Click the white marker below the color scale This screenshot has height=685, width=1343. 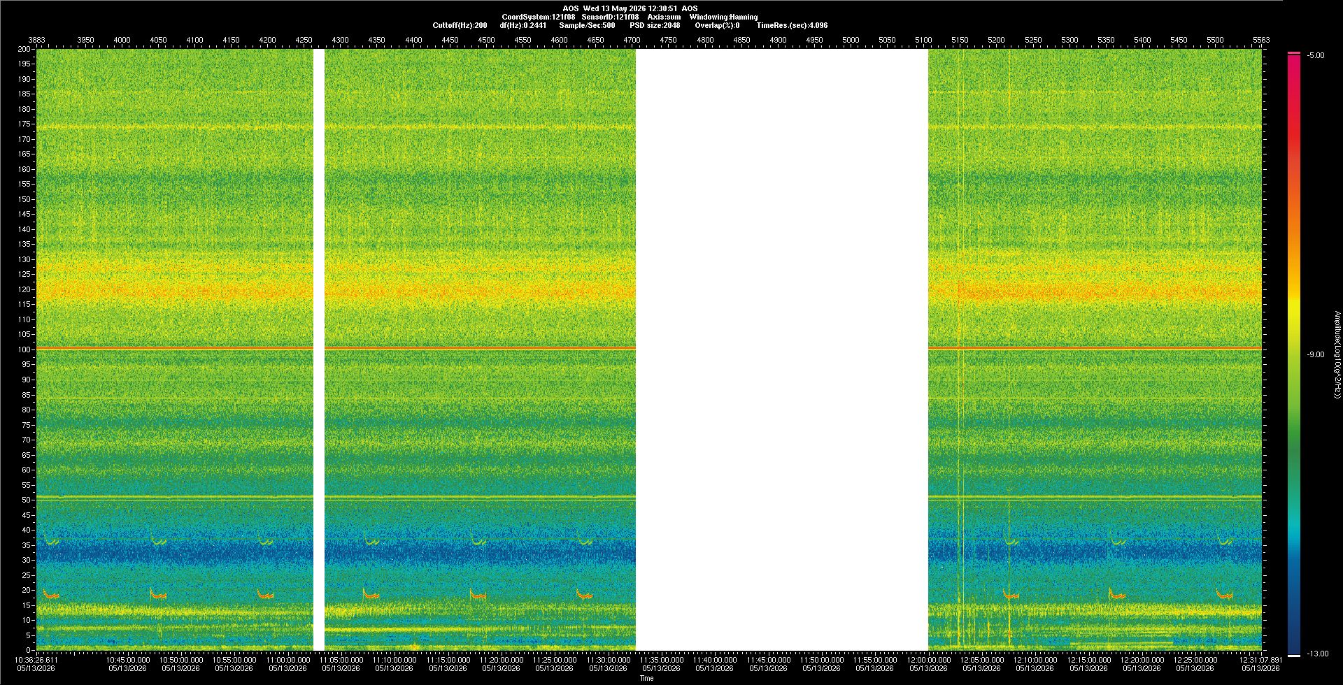(x=1294, y=656)
